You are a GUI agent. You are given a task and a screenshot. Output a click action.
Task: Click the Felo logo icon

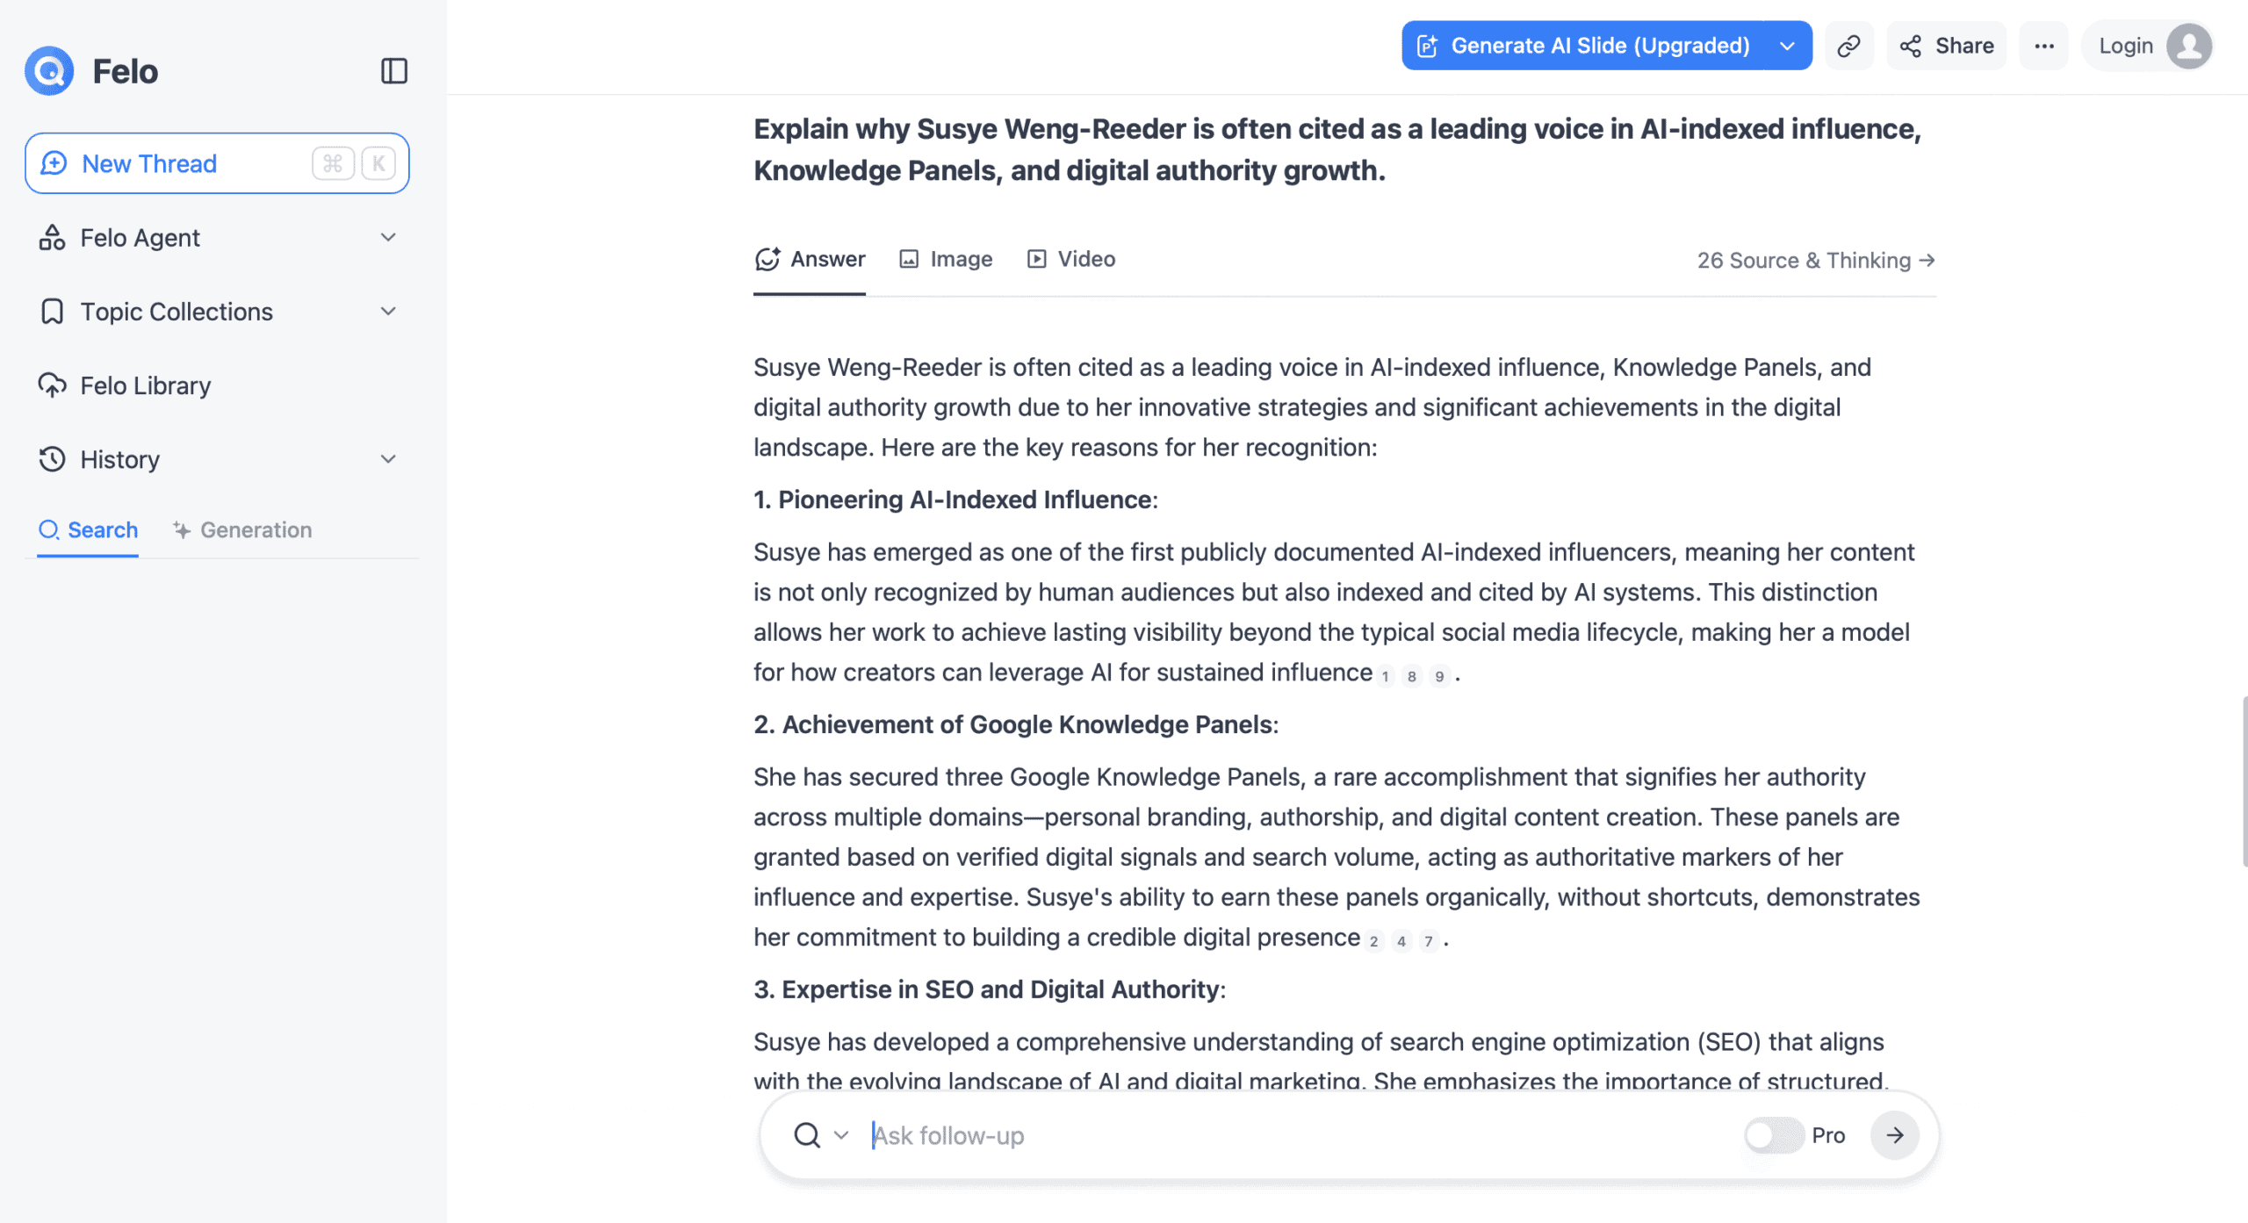coord(49,71)
